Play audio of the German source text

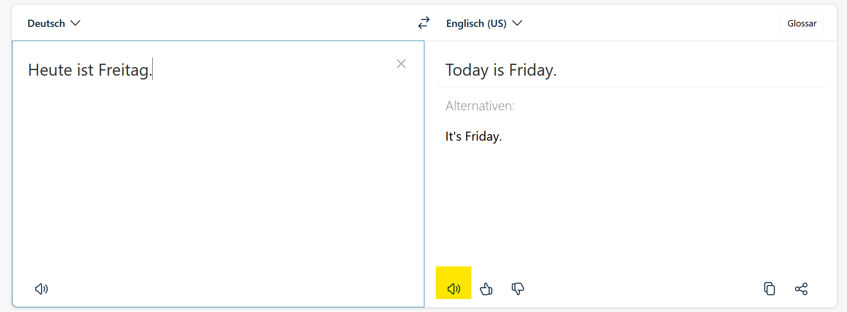click(x=41, y=289)
